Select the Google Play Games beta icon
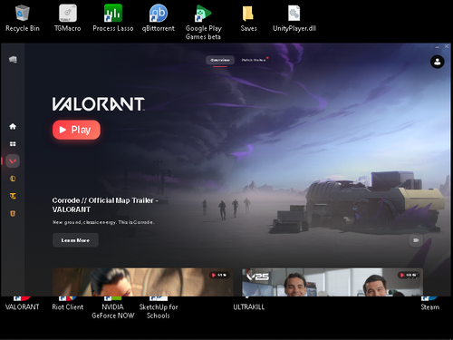The image size is (453, 340). point(204,23)
